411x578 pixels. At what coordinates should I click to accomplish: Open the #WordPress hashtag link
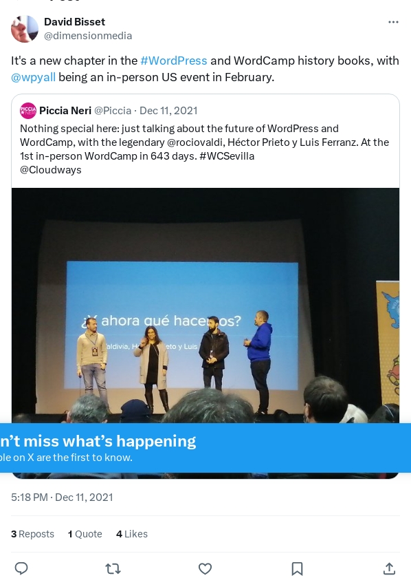(x=174, y=61)
